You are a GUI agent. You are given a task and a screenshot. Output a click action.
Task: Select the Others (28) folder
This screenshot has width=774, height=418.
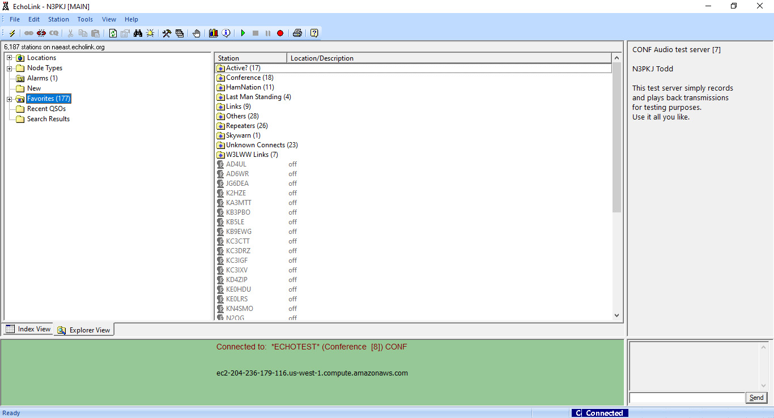[242, 116]
